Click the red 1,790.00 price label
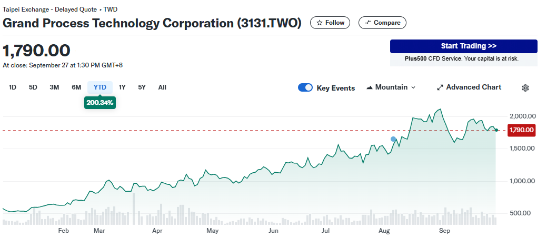The width and height of the screenshot is (547, 237). (521, 130)
